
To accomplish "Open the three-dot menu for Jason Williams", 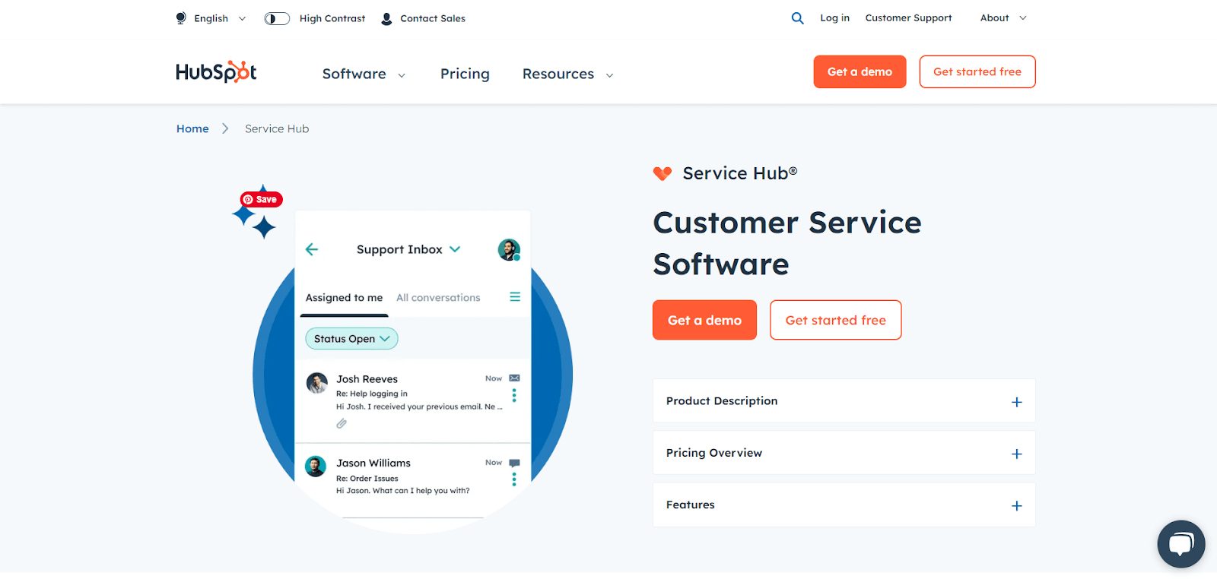I will [x=514, y=479].
